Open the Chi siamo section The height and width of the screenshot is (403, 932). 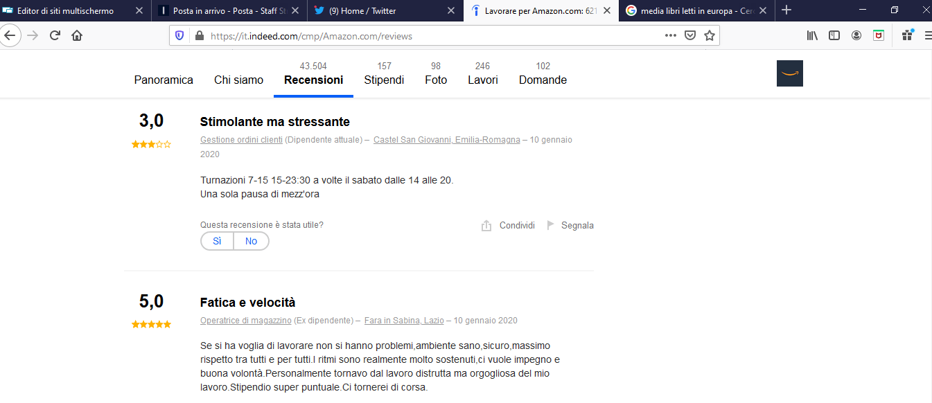click(238, 80)
